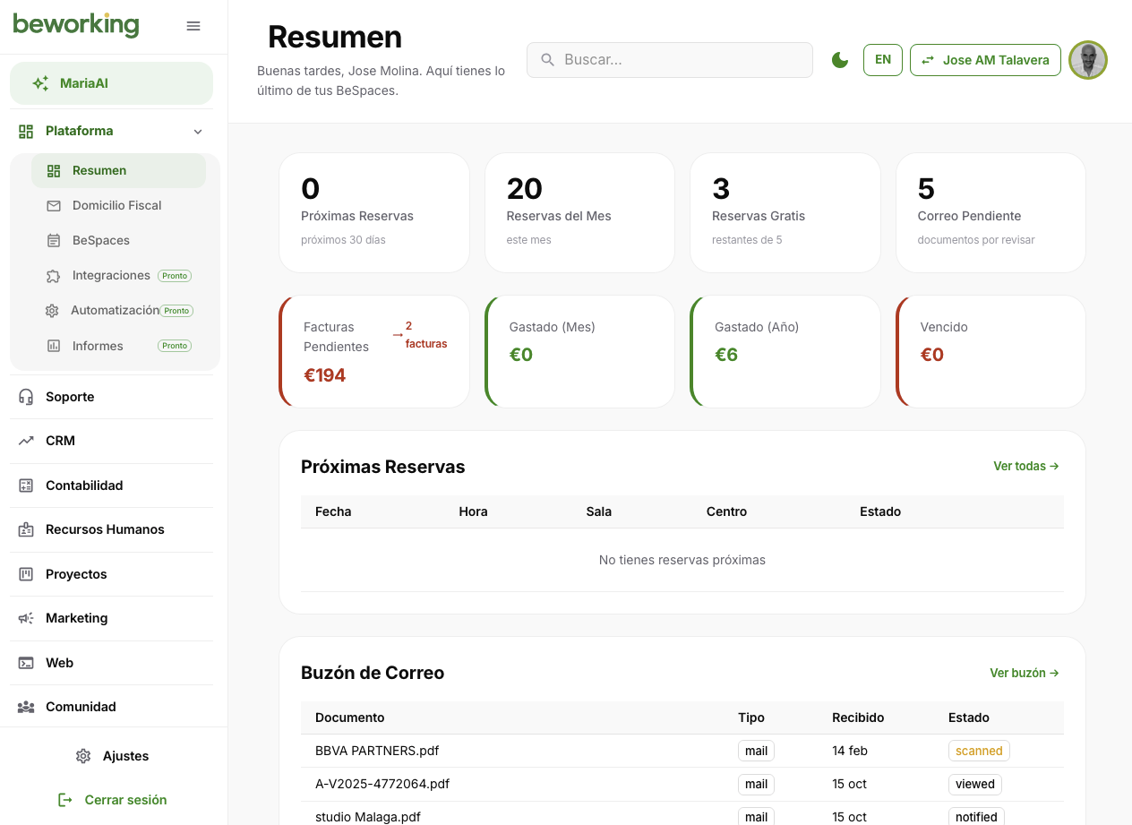
Task: Click the Soporte headset icon
Action: (x=26, y=397)
